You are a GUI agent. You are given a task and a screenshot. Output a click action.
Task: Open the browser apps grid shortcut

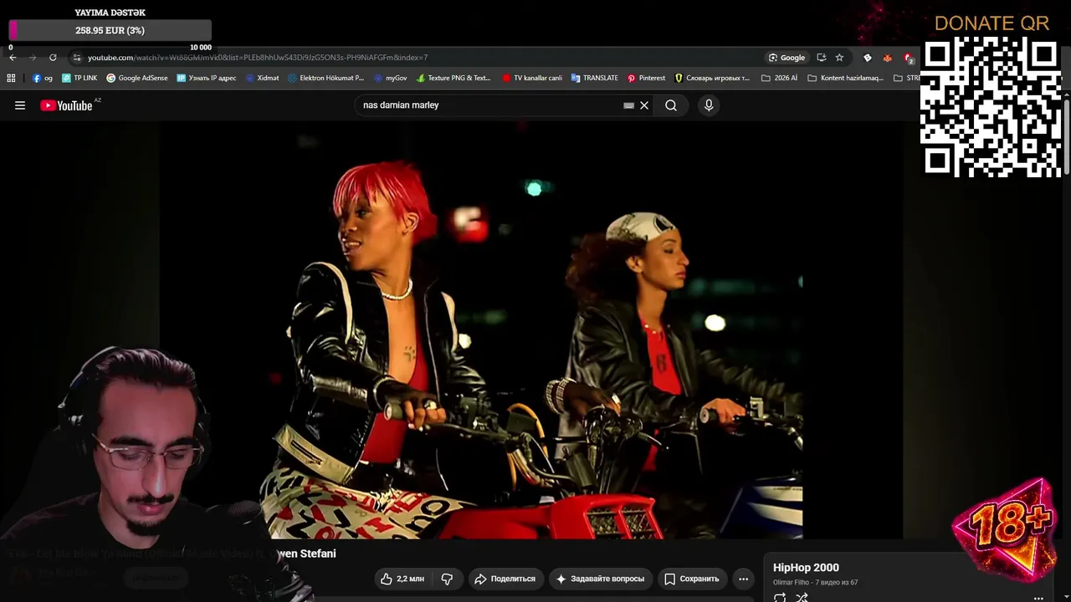(x=11, y=78)
